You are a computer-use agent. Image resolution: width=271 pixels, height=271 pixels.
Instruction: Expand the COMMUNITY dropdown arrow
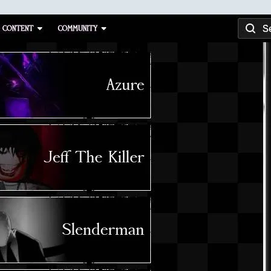pos(104,29)
